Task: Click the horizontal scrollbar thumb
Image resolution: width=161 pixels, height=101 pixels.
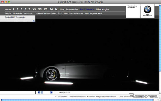Action: click(77, 100)
